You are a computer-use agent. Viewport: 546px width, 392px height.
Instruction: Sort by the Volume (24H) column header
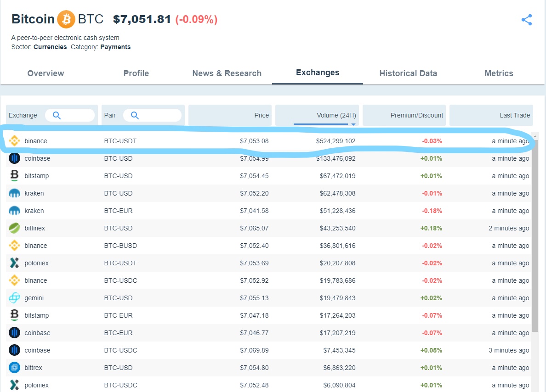[317, 115]
